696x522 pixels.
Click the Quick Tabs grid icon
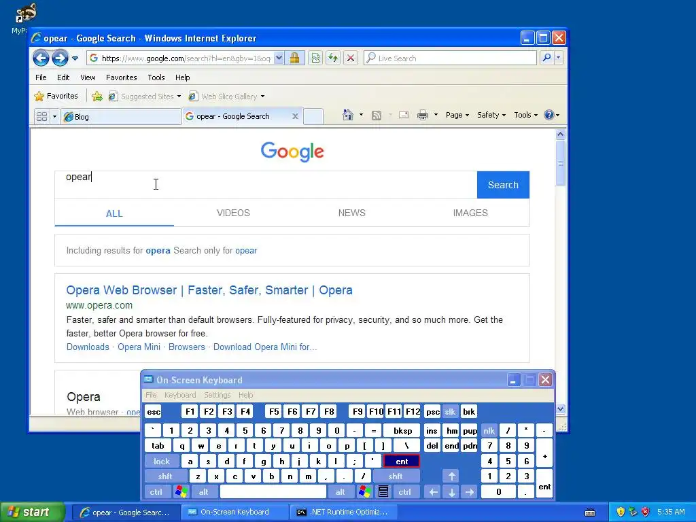pos(41,116)
